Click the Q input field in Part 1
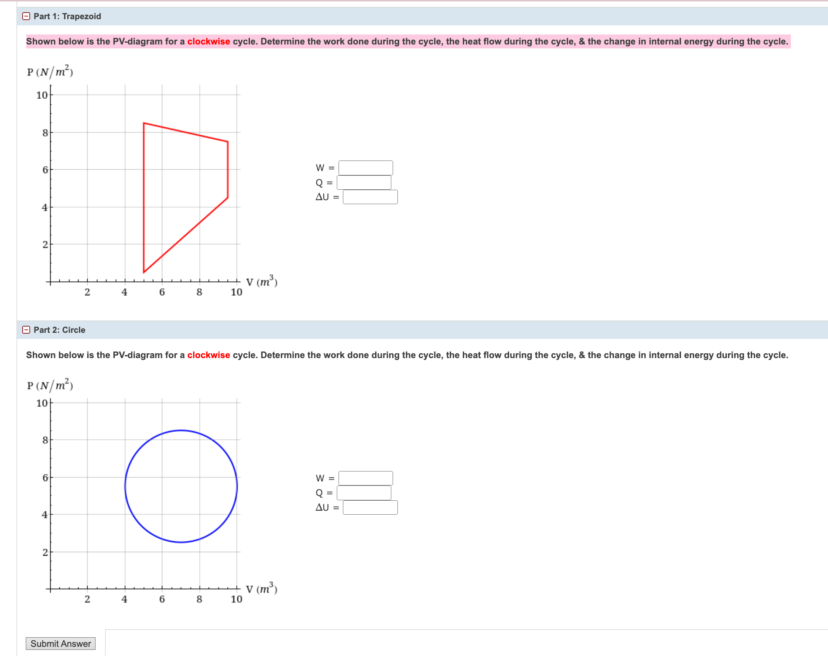828x656 pixels. (x=364, y=183)
